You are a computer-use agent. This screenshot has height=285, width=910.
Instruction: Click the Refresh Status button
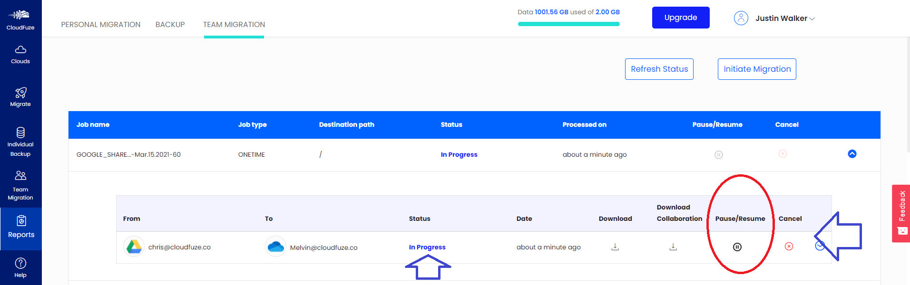(x=659, y=69)
